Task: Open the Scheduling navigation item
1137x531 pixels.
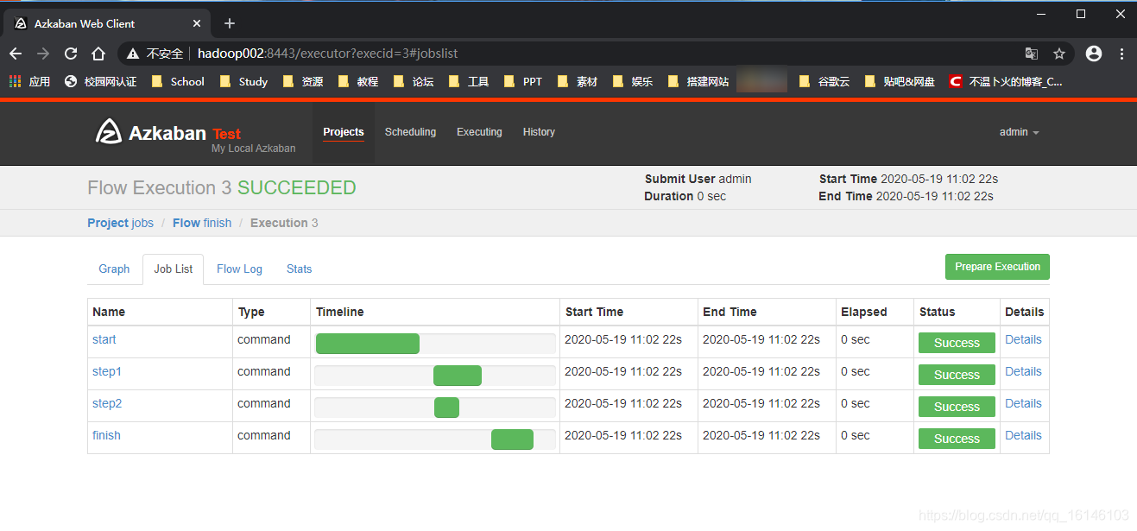Action: [410, 132]
